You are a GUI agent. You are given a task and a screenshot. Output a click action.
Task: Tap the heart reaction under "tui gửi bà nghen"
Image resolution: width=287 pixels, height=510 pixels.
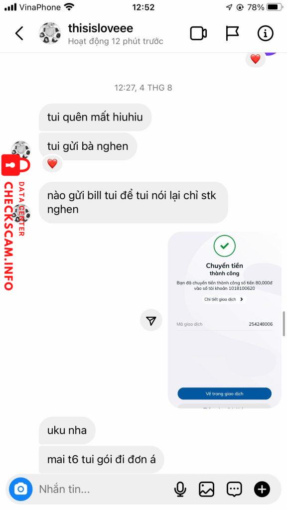click(52, 163)
